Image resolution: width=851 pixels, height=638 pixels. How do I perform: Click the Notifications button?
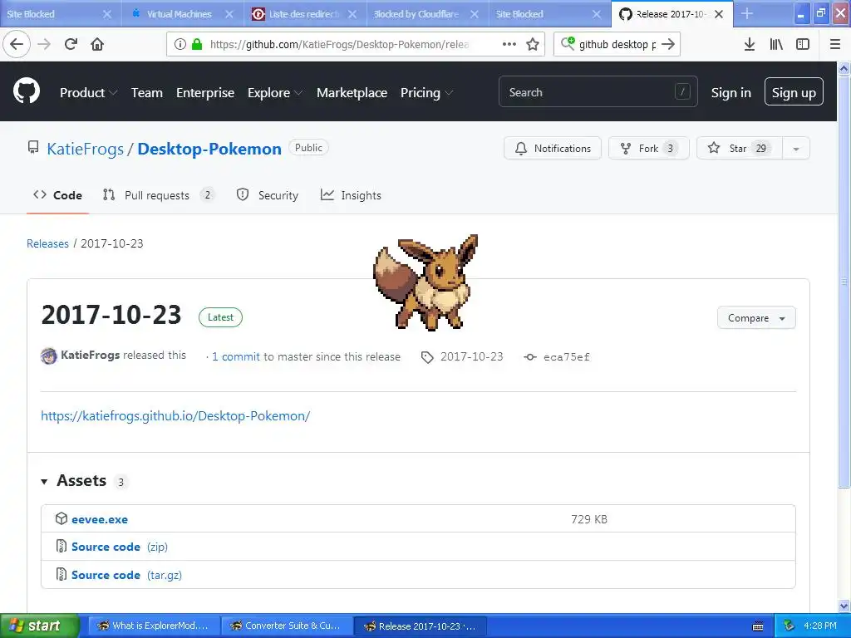point(553,148)
